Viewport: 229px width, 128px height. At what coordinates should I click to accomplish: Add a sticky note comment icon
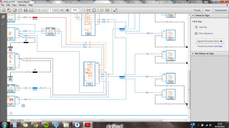click(x=102, y=10)
